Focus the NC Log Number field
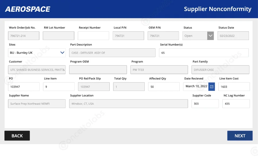 tap(236, 104)
